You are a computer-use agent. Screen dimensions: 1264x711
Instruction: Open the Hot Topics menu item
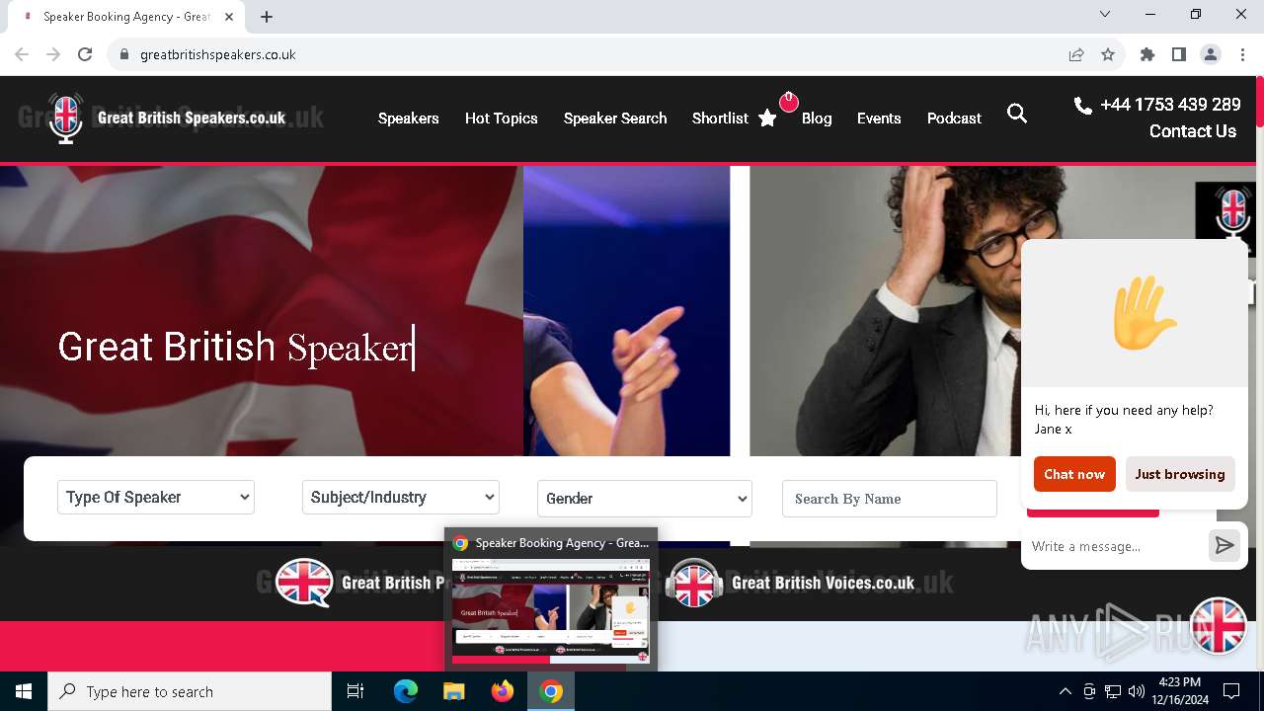(502, 118)
